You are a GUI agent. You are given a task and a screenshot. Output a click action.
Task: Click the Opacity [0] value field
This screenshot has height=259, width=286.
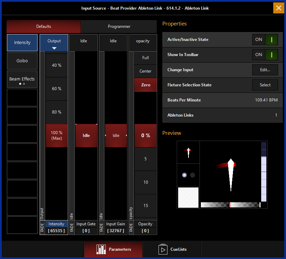click(x=145, y=231)
